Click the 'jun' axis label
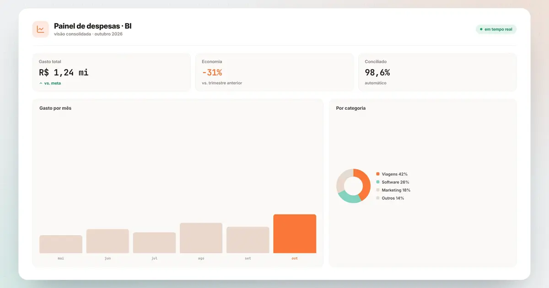The width and height of the screenshot is (549, 288). pyautogui.click(x=108, y=258)
